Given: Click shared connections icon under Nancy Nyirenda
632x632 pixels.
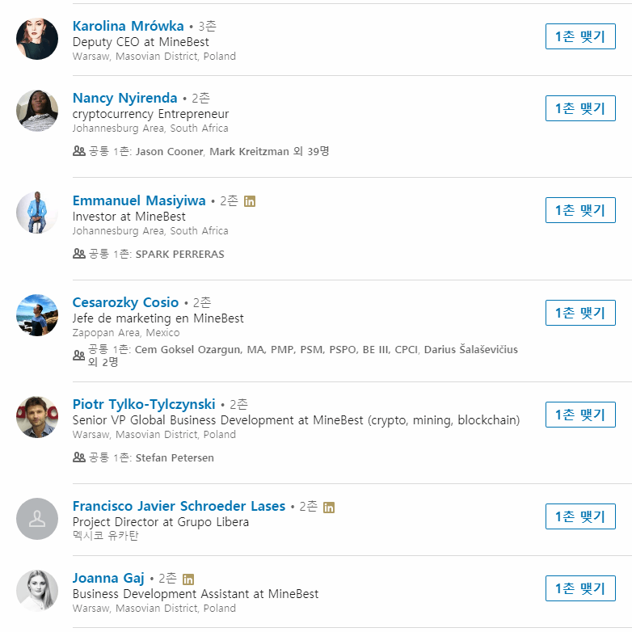Looking at the screenshot, I should coord(79,151).
